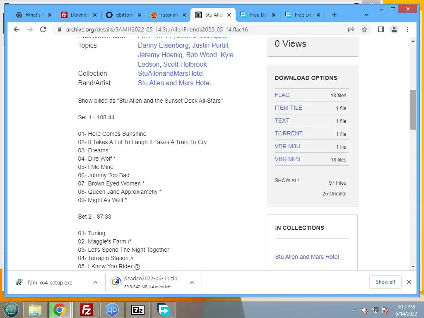This screenshot has width=424, height=318.
Task: Bookmark this page with the star icon
Action: [x=364, y=29]
